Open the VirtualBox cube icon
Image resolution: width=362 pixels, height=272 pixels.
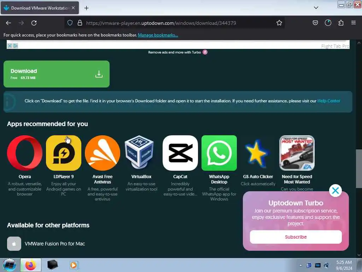(x=139, y=153)
